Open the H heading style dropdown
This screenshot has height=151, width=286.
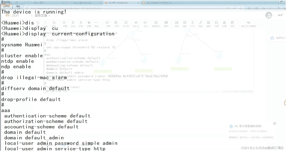coord(64,23)
